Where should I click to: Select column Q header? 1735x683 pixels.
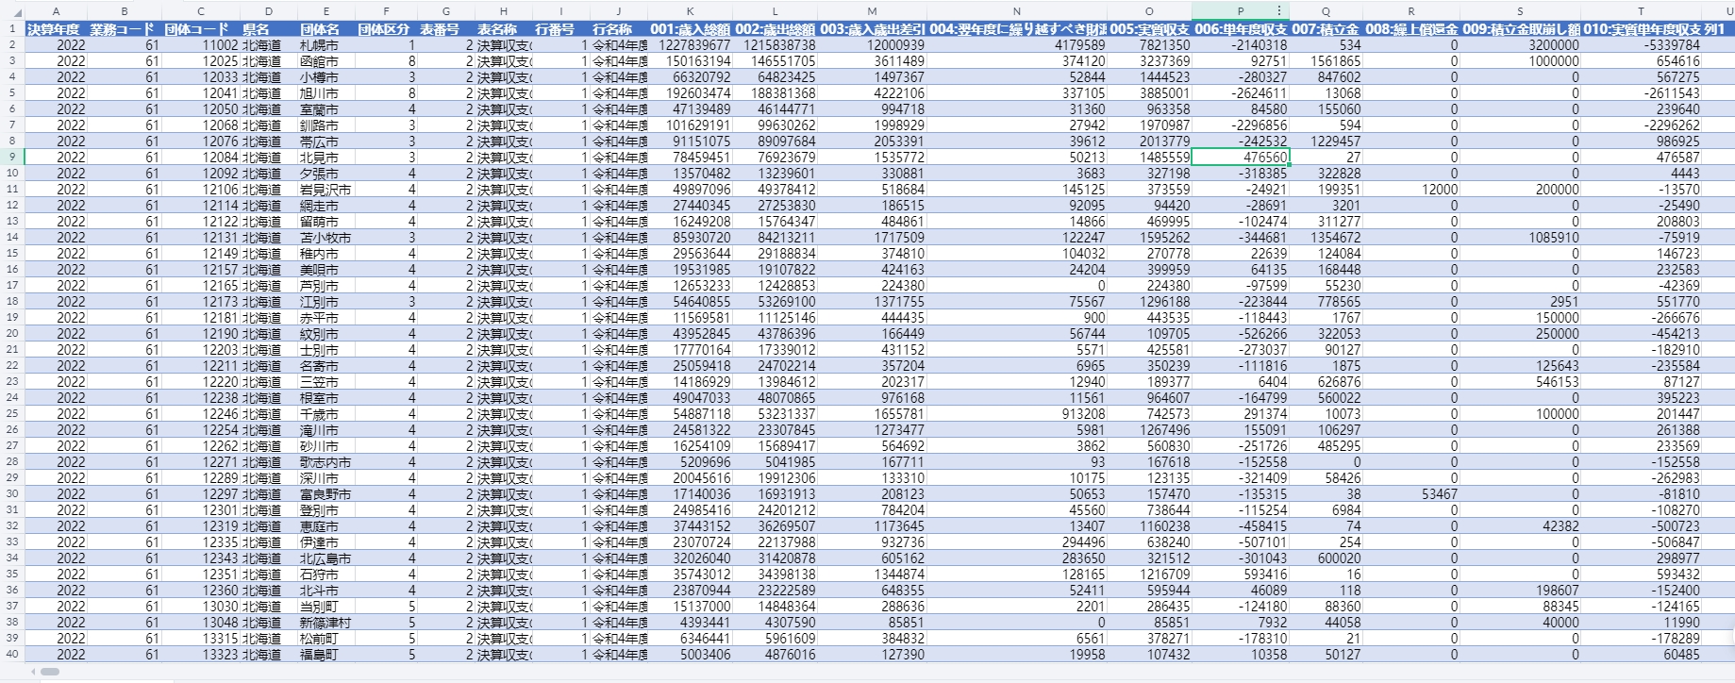coord(1326,11)
